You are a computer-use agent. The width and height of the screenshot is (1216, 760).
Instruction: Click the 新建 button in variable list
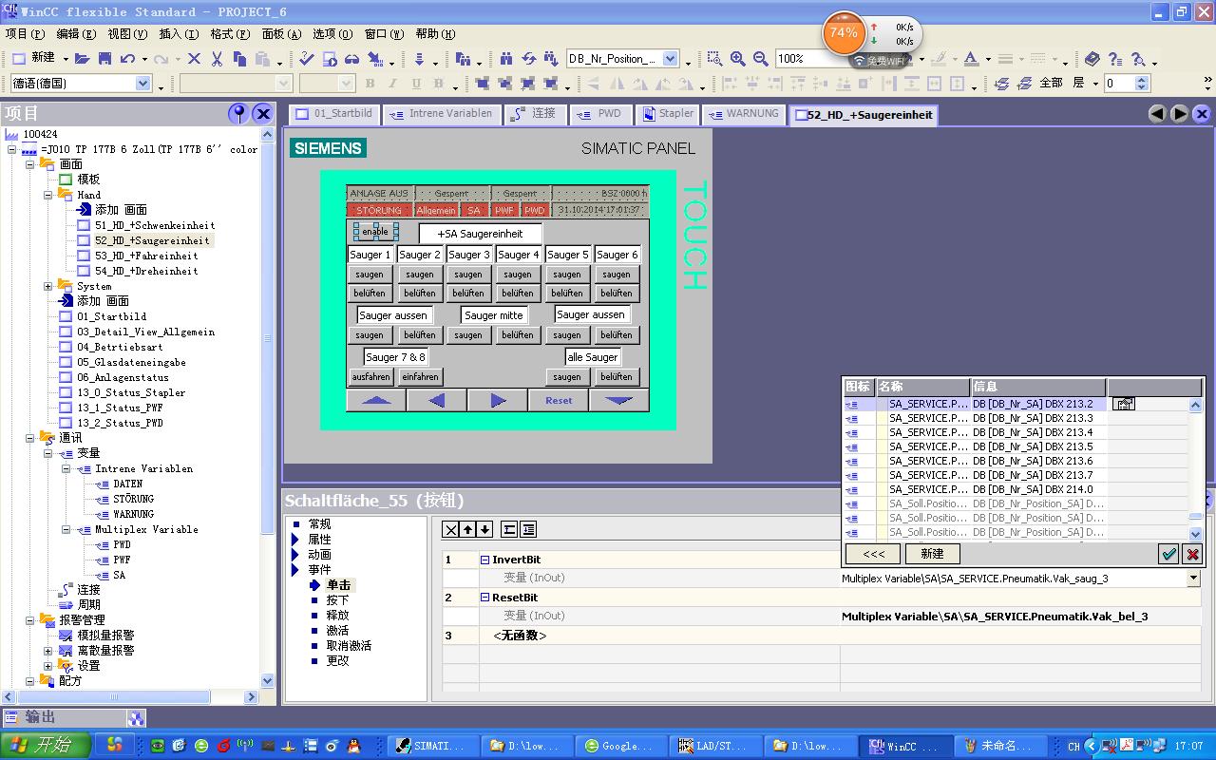pos(932,554)
